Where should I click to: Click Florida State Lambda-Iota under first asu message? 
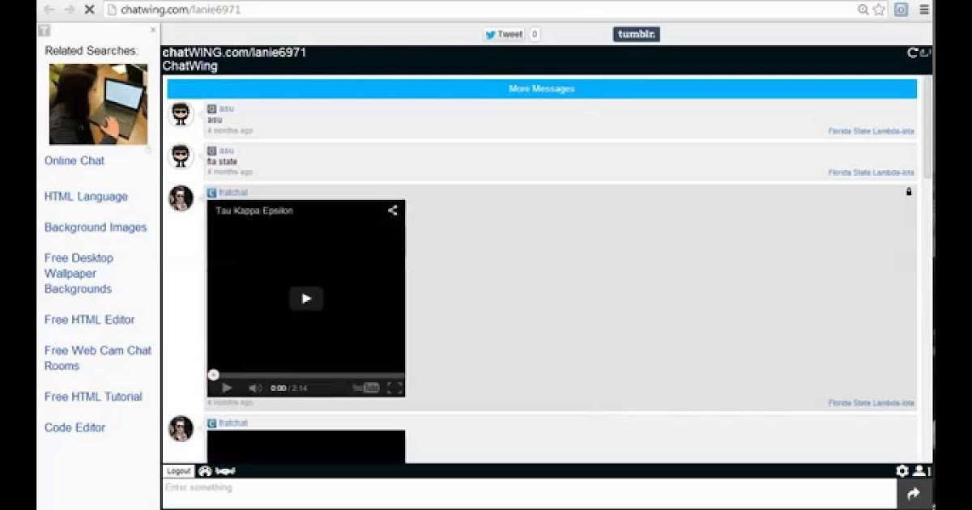(871, 131)
